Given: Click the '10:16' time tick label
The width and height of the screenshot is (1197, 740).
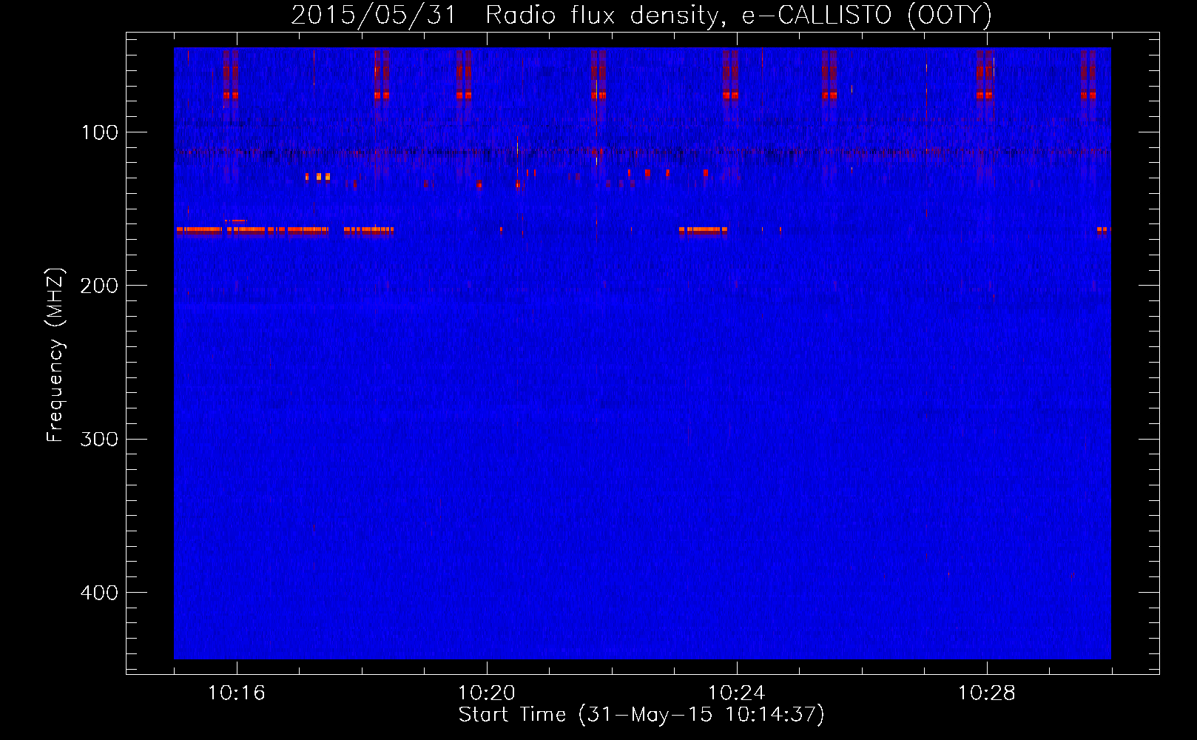Looking at the screenshot, I should (x=237, y=693).
